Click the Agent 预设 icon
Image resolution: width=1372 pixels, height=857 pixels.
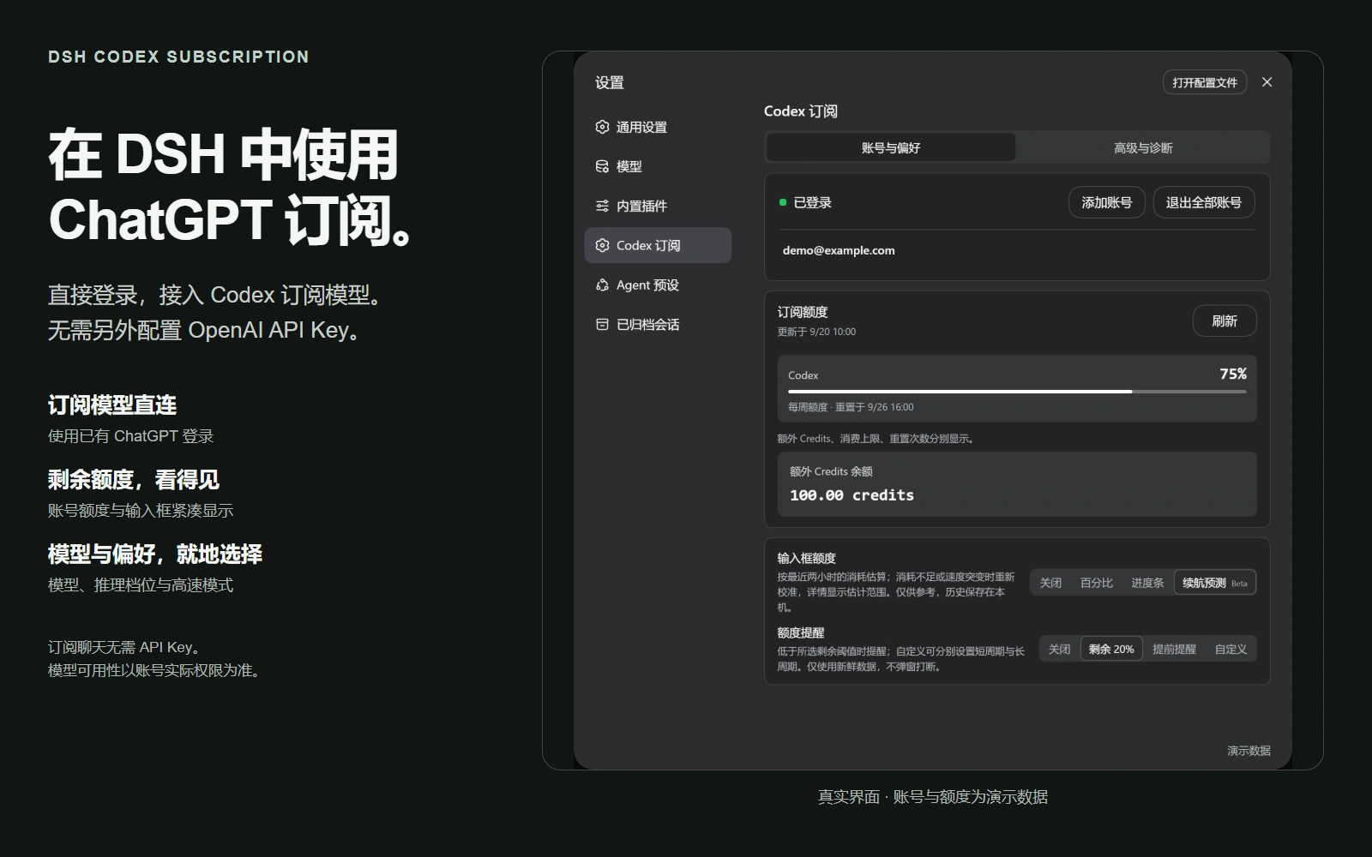pos(602,285)
